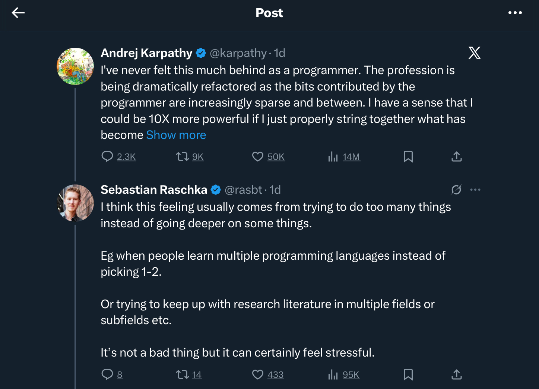Share Andrej Karpathy's post

456,156
